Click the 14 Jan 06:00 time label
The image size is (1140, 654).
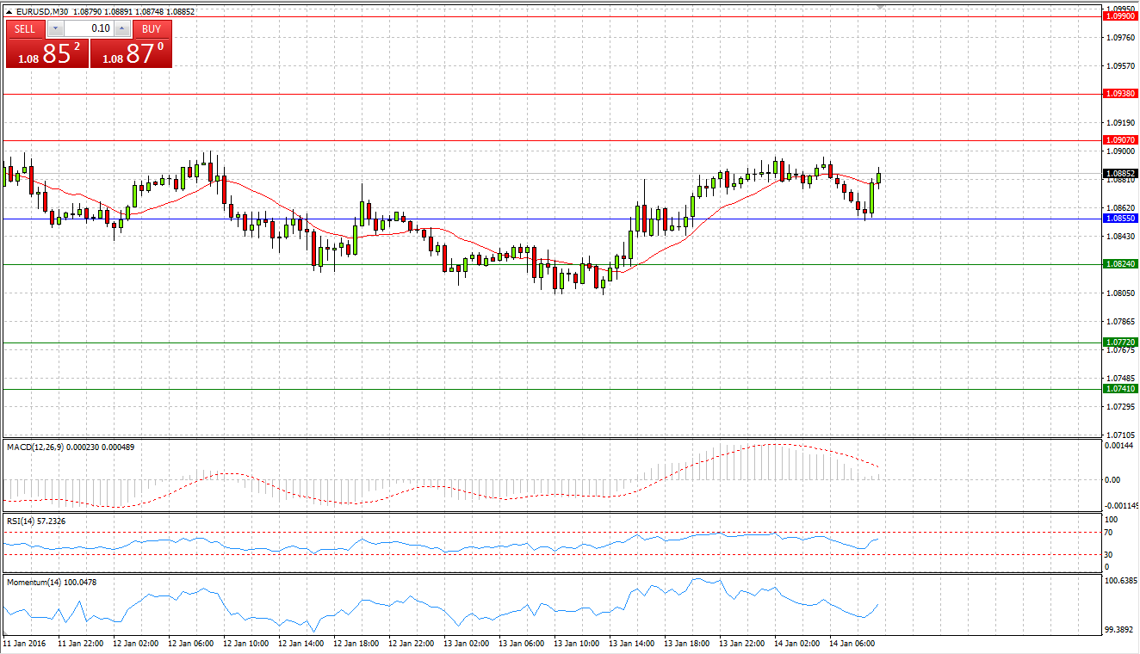[853, 643]
